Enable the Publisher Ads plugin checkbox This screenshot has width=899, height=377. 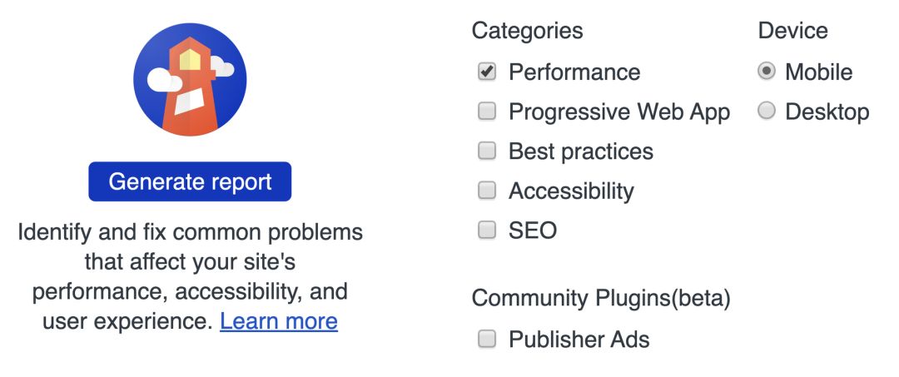pyautogui.click(x=487, y=339)
